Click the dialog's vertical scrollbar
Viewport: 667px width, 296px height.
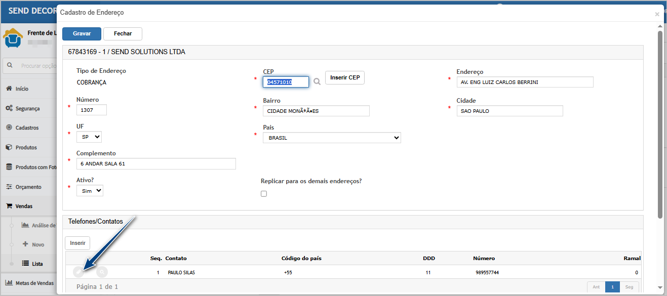pyautogui.click(x=660, y=126)
